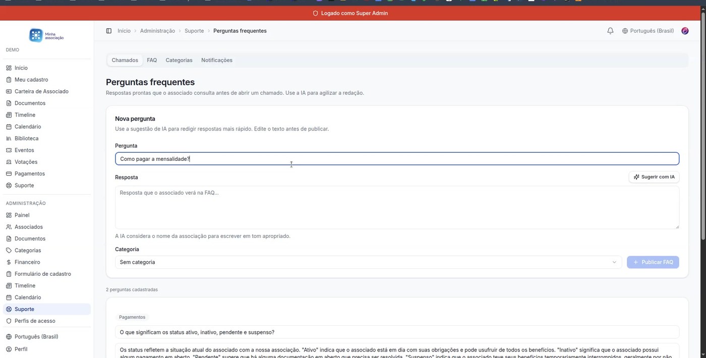
Task: Click the Financeiro dollar icon in sidebar
Action: click(x=8, y=262)
